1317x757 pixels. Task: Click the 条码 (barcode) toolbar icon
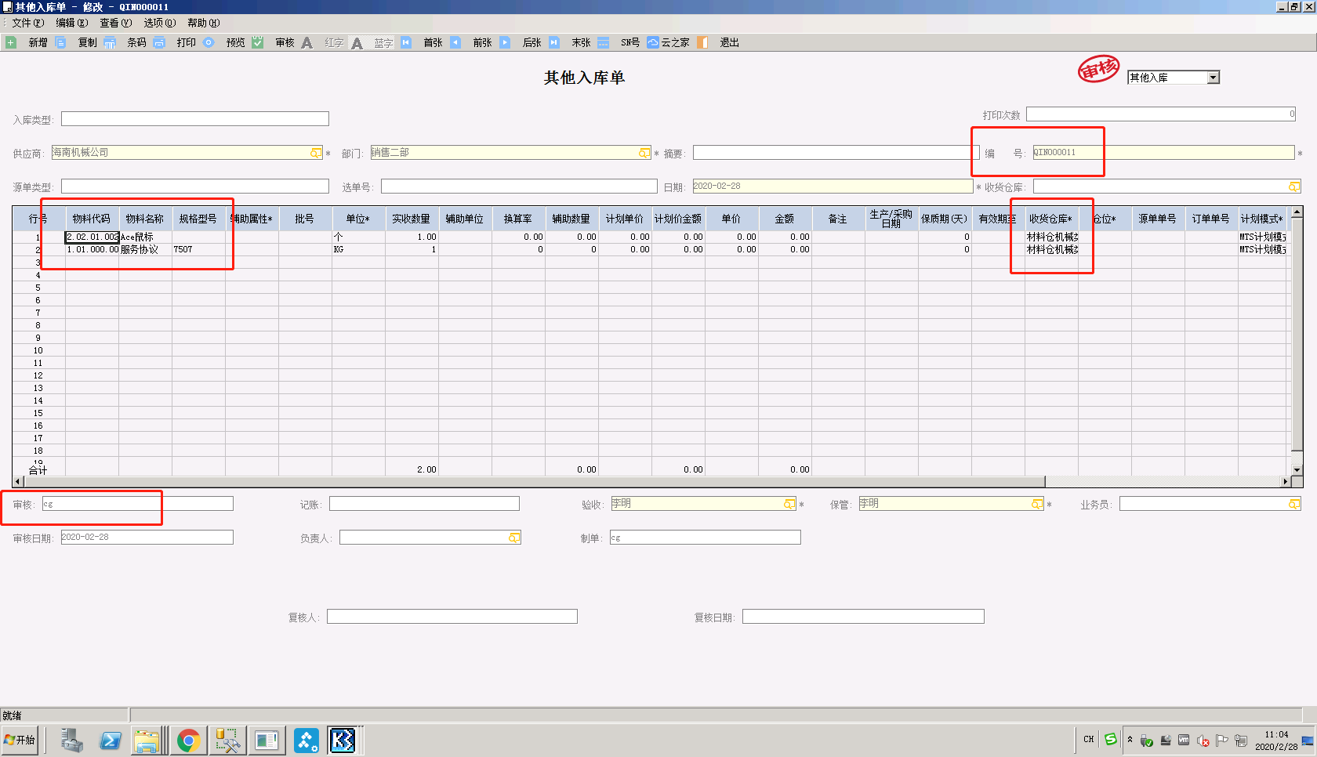(110, 42)
